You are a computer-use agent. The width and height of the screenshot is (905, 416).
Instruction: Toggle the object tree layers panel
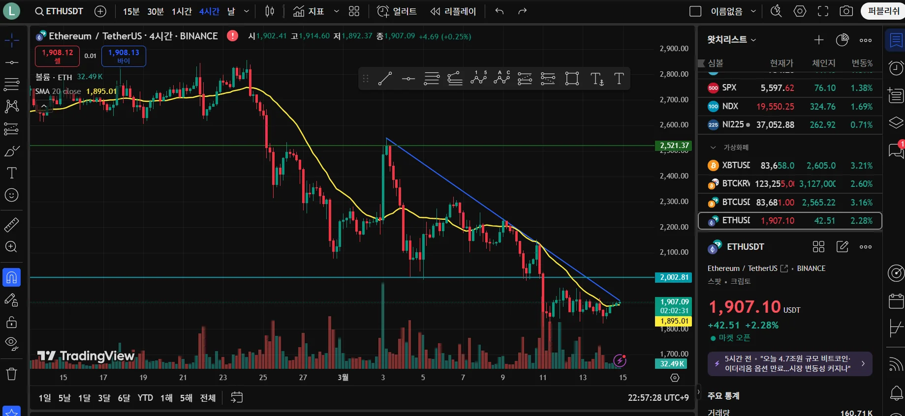tap(896, 122)
